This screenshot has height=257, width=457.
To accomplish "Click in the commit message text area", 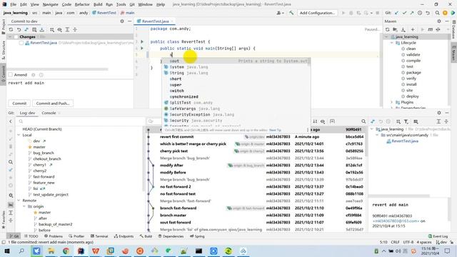I will coord(70,89).
